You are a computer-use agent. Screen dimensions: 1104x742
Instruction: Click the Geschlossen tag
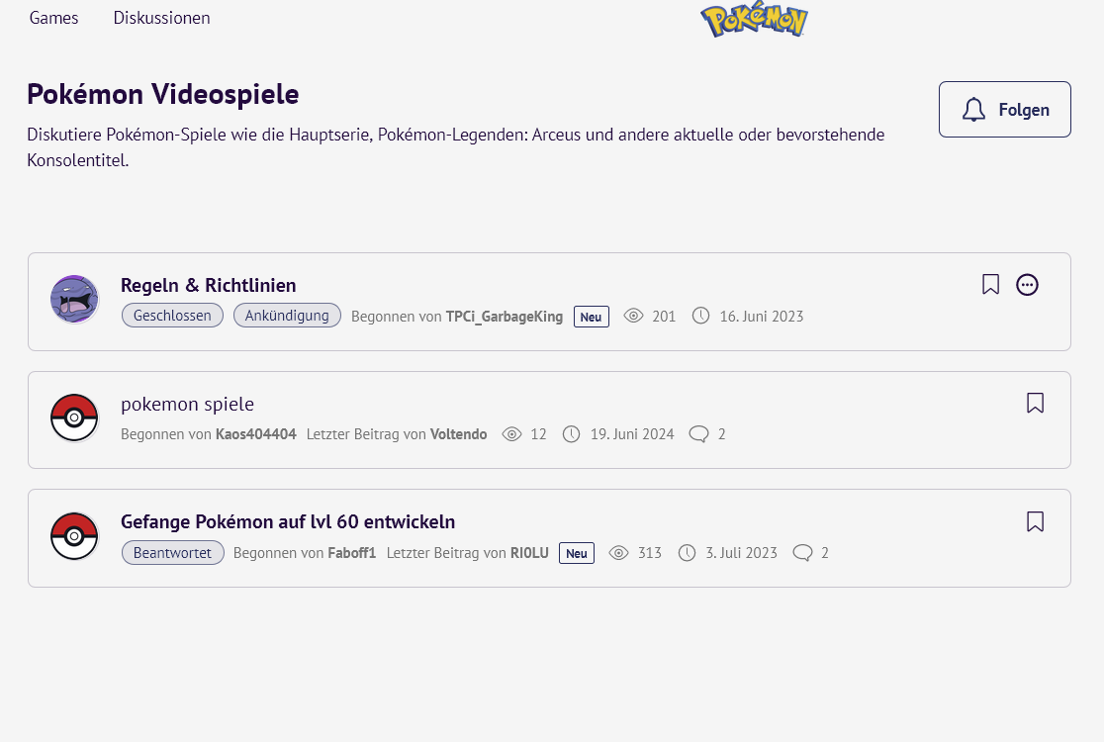pyautogui.click(x=172, y=316)
